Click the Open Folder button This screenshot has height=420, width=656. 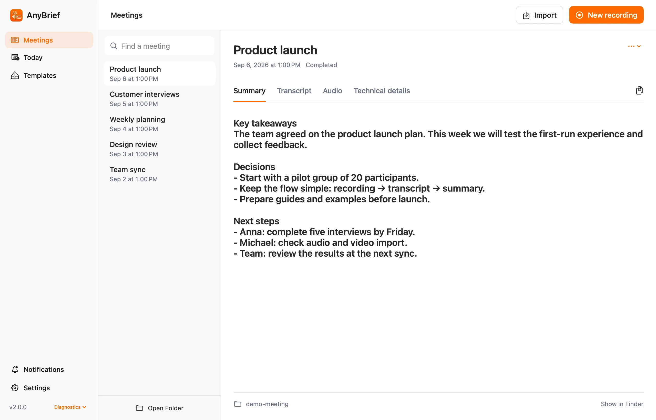[x=160, y=408]
